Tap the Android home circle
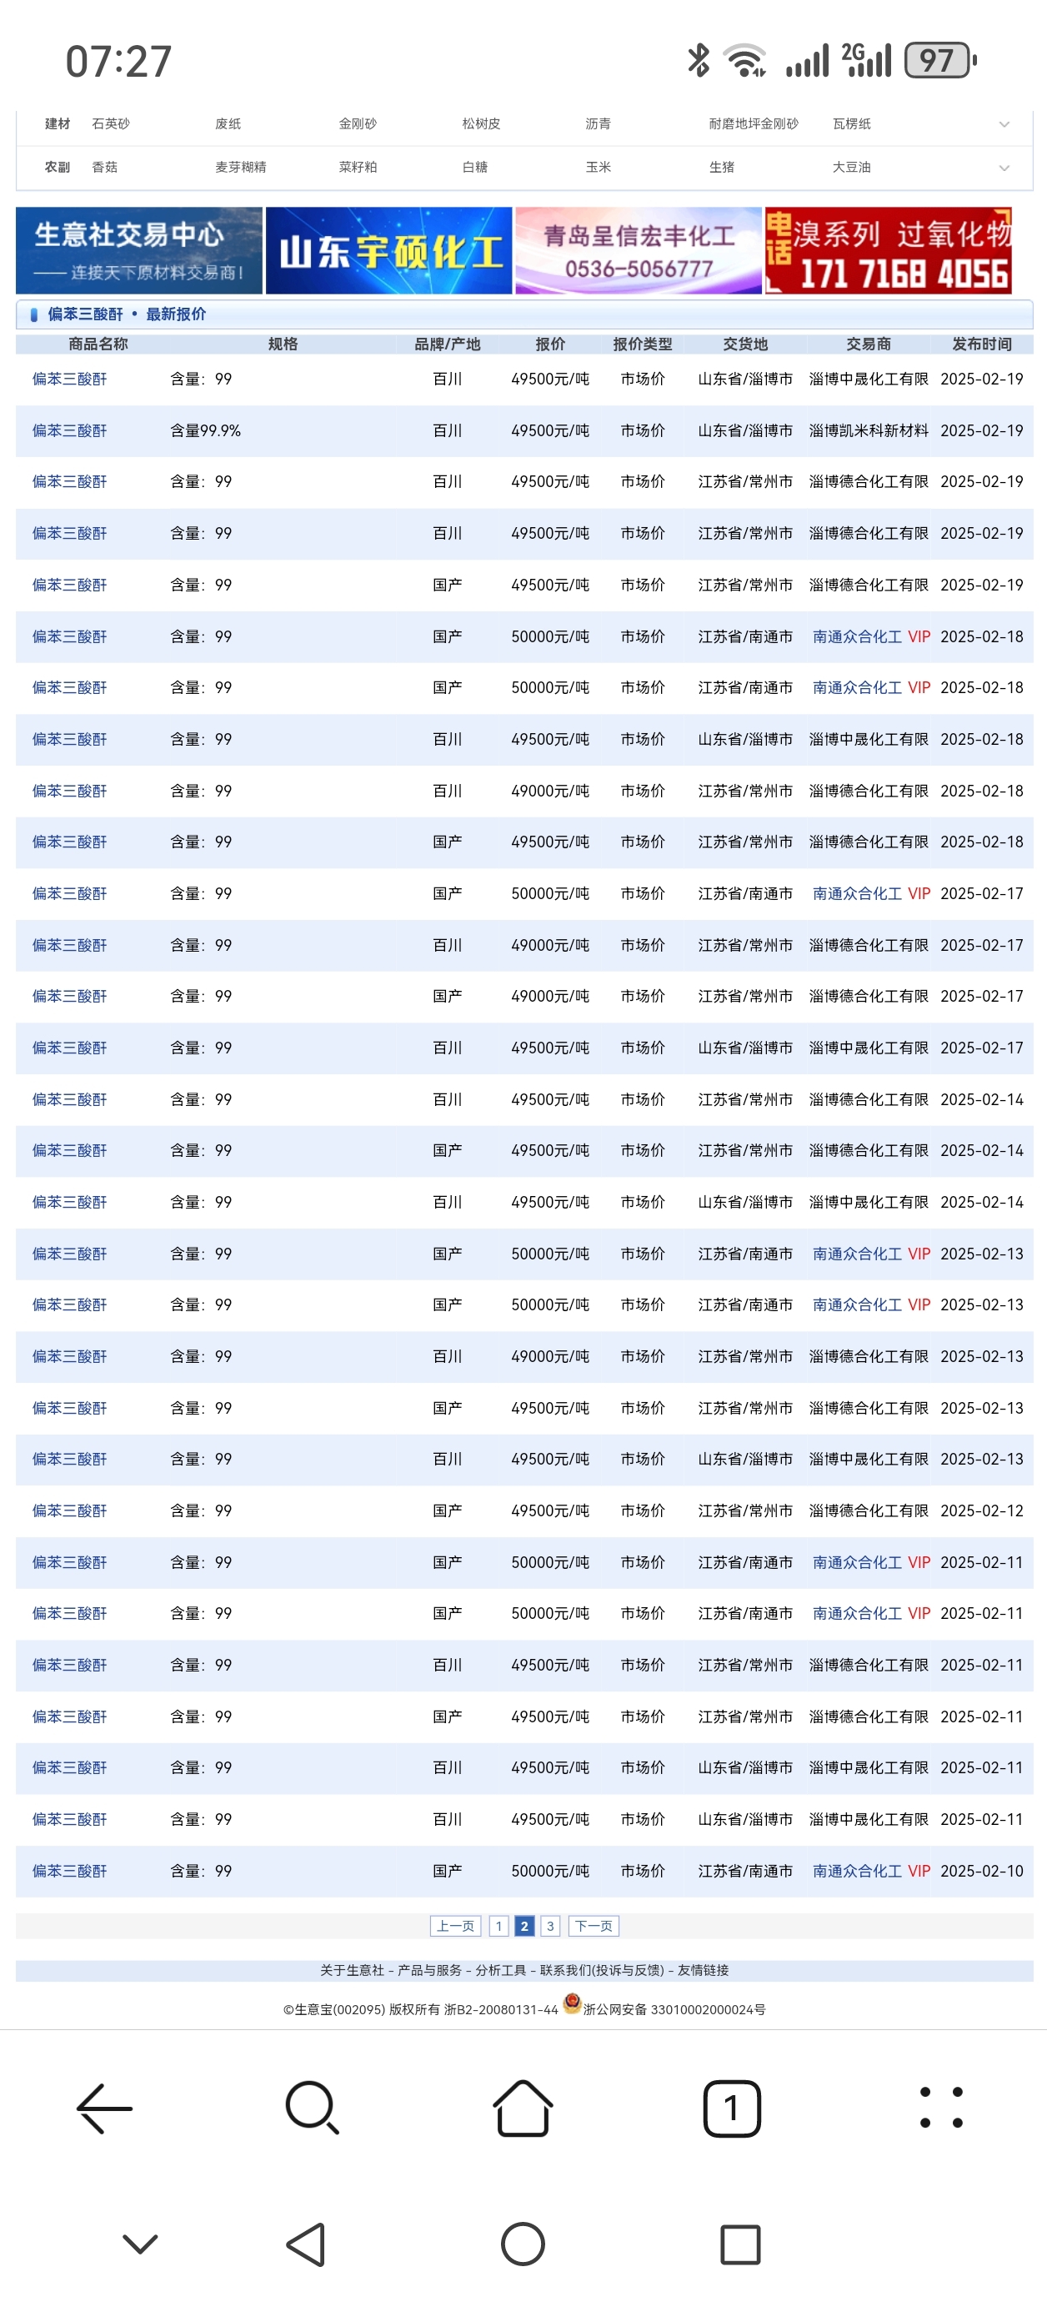The height and width of the screenshot is (2302, 1047). click(x=523, y=2244)
